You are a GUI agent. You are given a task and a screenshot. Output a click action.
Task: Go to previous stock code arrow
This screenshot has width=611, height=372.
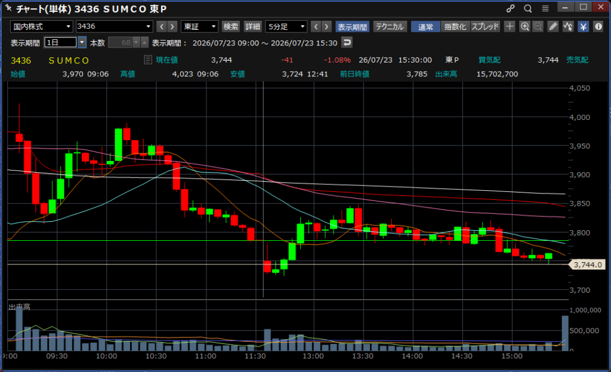161,26
